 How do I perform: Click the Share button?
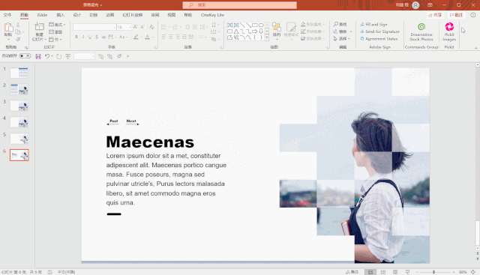click(435, 15)
